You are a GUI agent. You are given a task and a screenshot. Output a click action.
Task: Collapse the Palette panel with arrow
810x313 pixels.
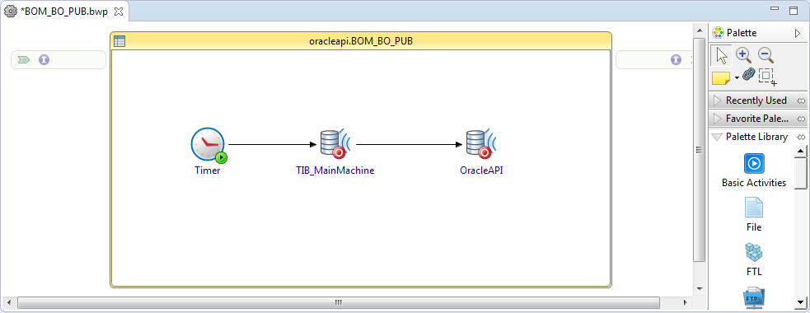[797, 33]
